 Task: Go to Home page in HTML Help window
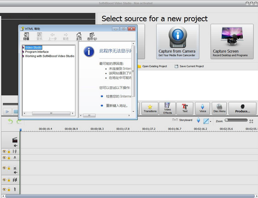pos(79,36)
